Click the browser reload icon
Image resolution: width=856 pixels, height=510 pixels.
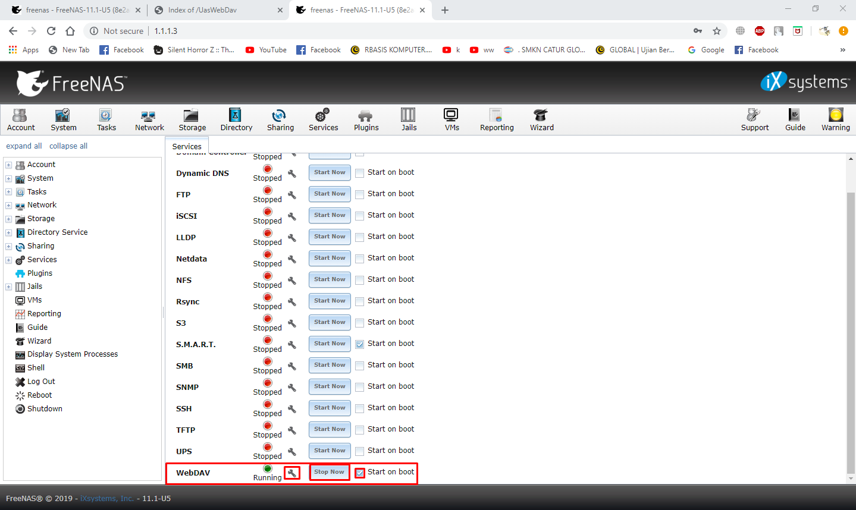tap(51, 31)
